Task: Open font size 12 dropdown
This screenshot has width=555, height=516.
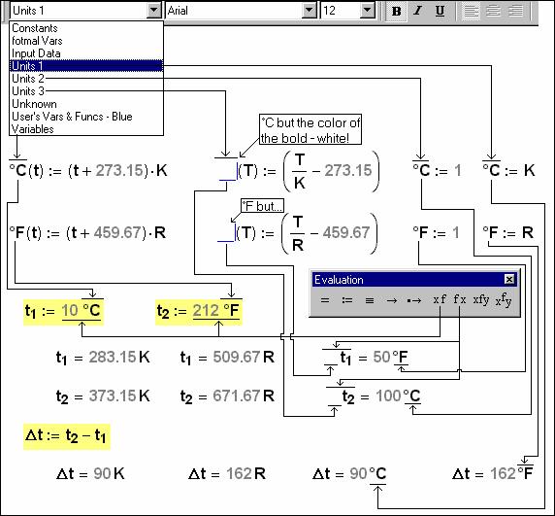Action: click(x=368, y=11)
